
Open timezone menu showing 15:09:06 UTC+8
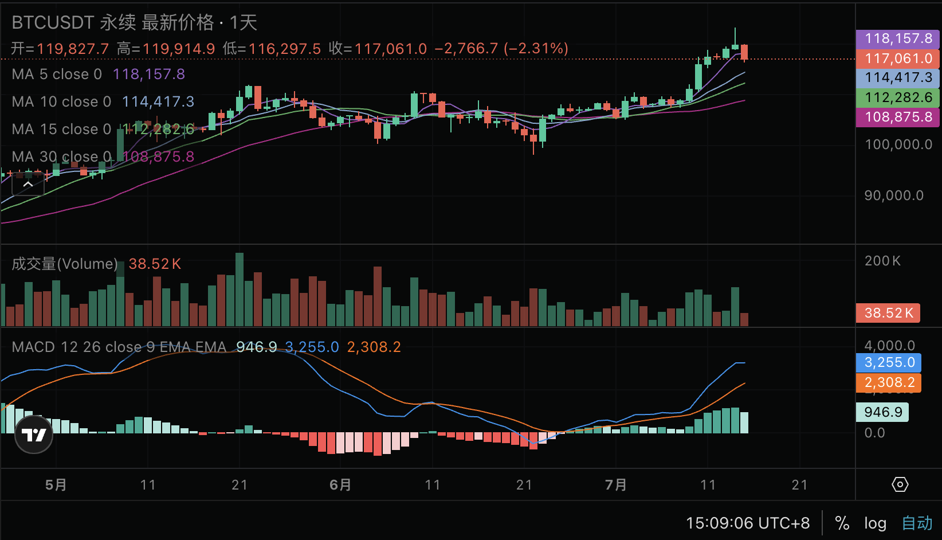point(748,523)
